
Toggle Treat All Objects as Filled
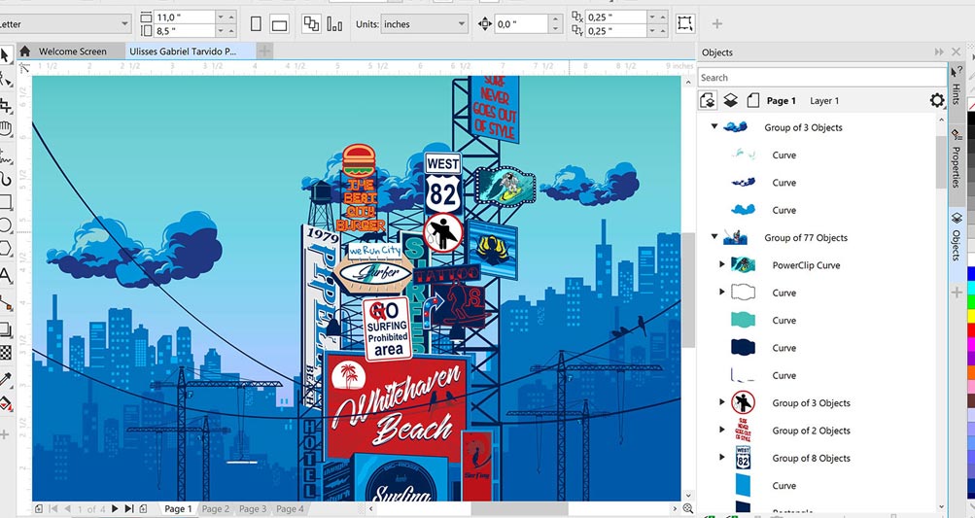tap(684, 23)
